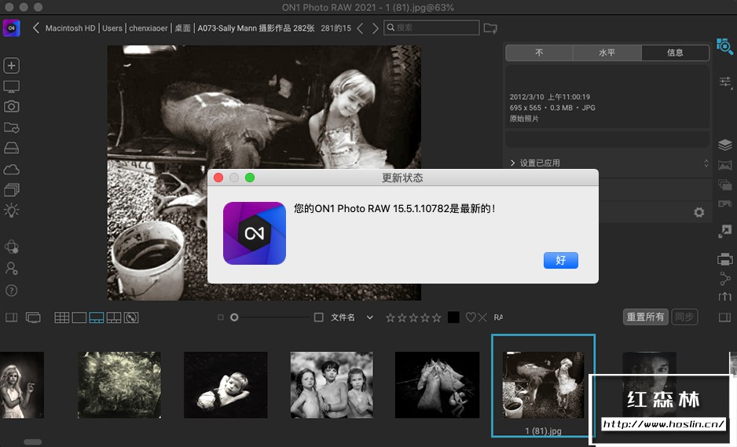Click the plus icon in left sidebar
The height and width of the screenshot is (447, 737).
pyautogui.click(x=11, y=65)
